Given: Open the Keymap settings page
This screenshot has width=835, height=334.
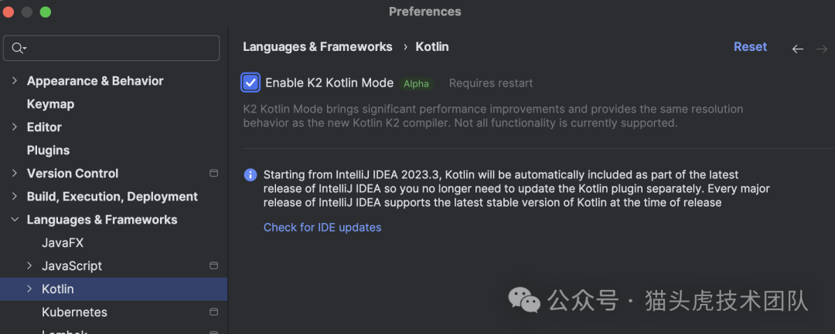Looking at the screenshot, I should click(x=50, y=104).
